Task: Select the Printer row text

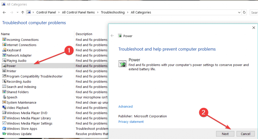Action: pos(11,71)
